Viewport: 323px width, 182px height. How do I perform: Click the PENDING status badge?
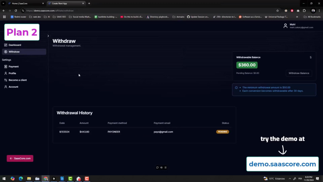click(223, 132)
